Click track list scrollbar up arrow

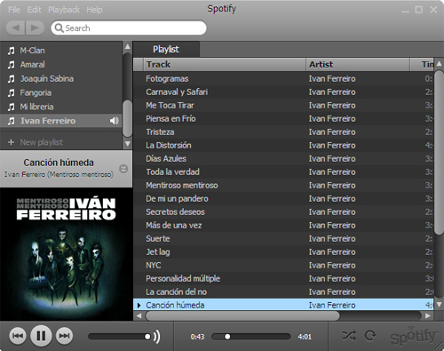(x=439, y=63)
